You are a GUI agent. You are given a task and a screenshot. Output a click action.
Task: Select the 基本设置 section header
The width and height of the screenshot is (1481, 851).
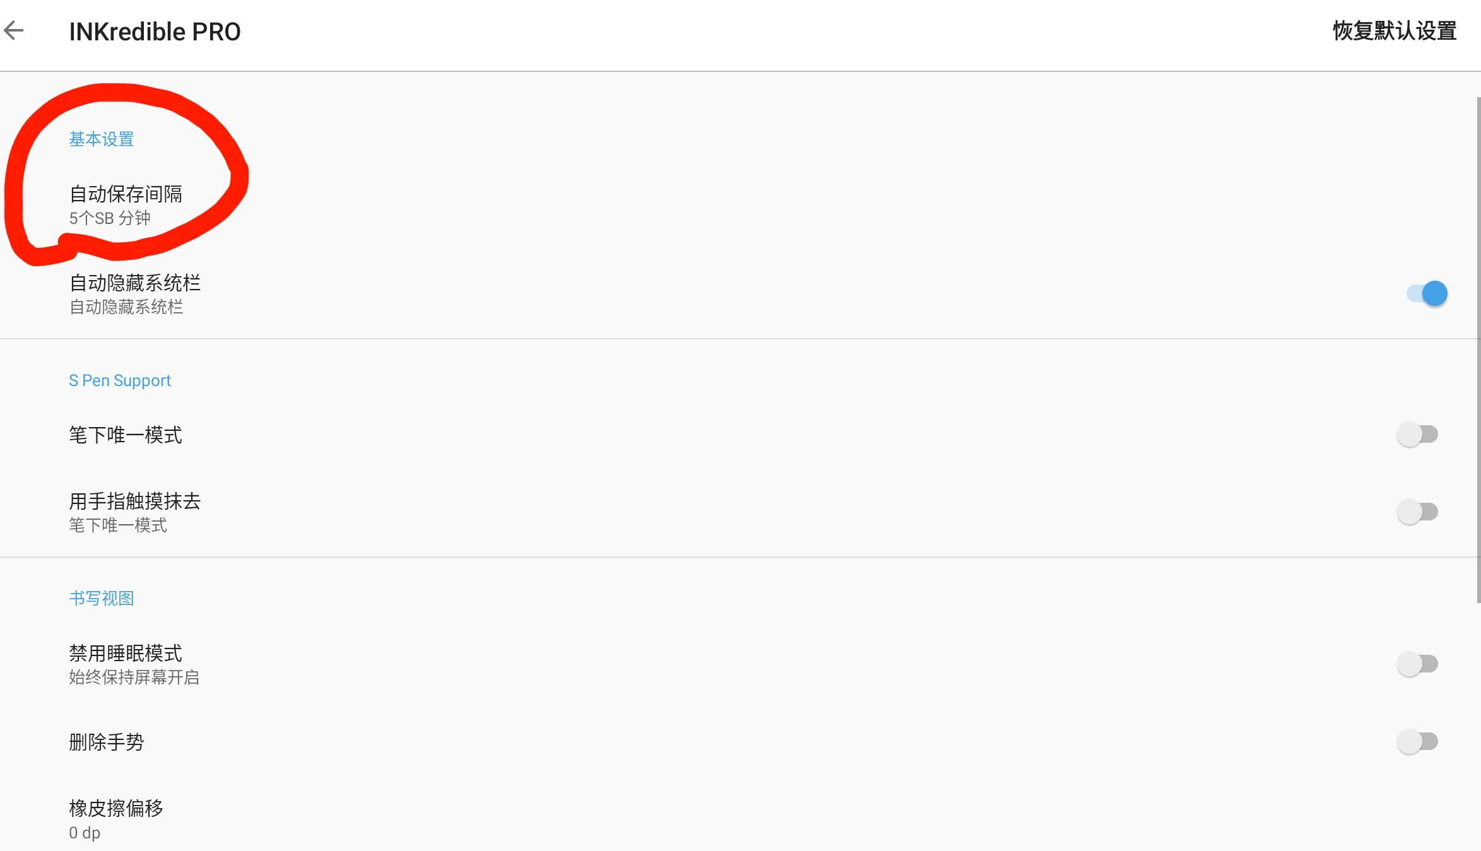(102, 139)
